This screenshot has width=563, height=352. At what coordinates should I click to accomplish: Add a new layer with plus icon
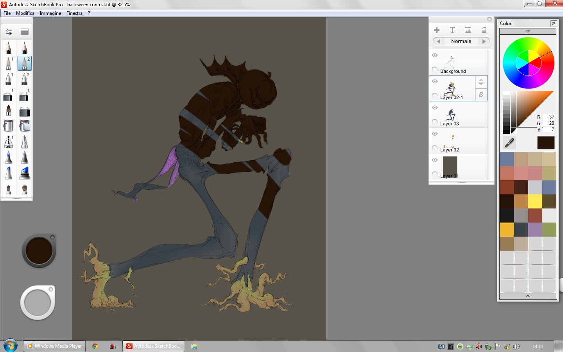(437, 30)
